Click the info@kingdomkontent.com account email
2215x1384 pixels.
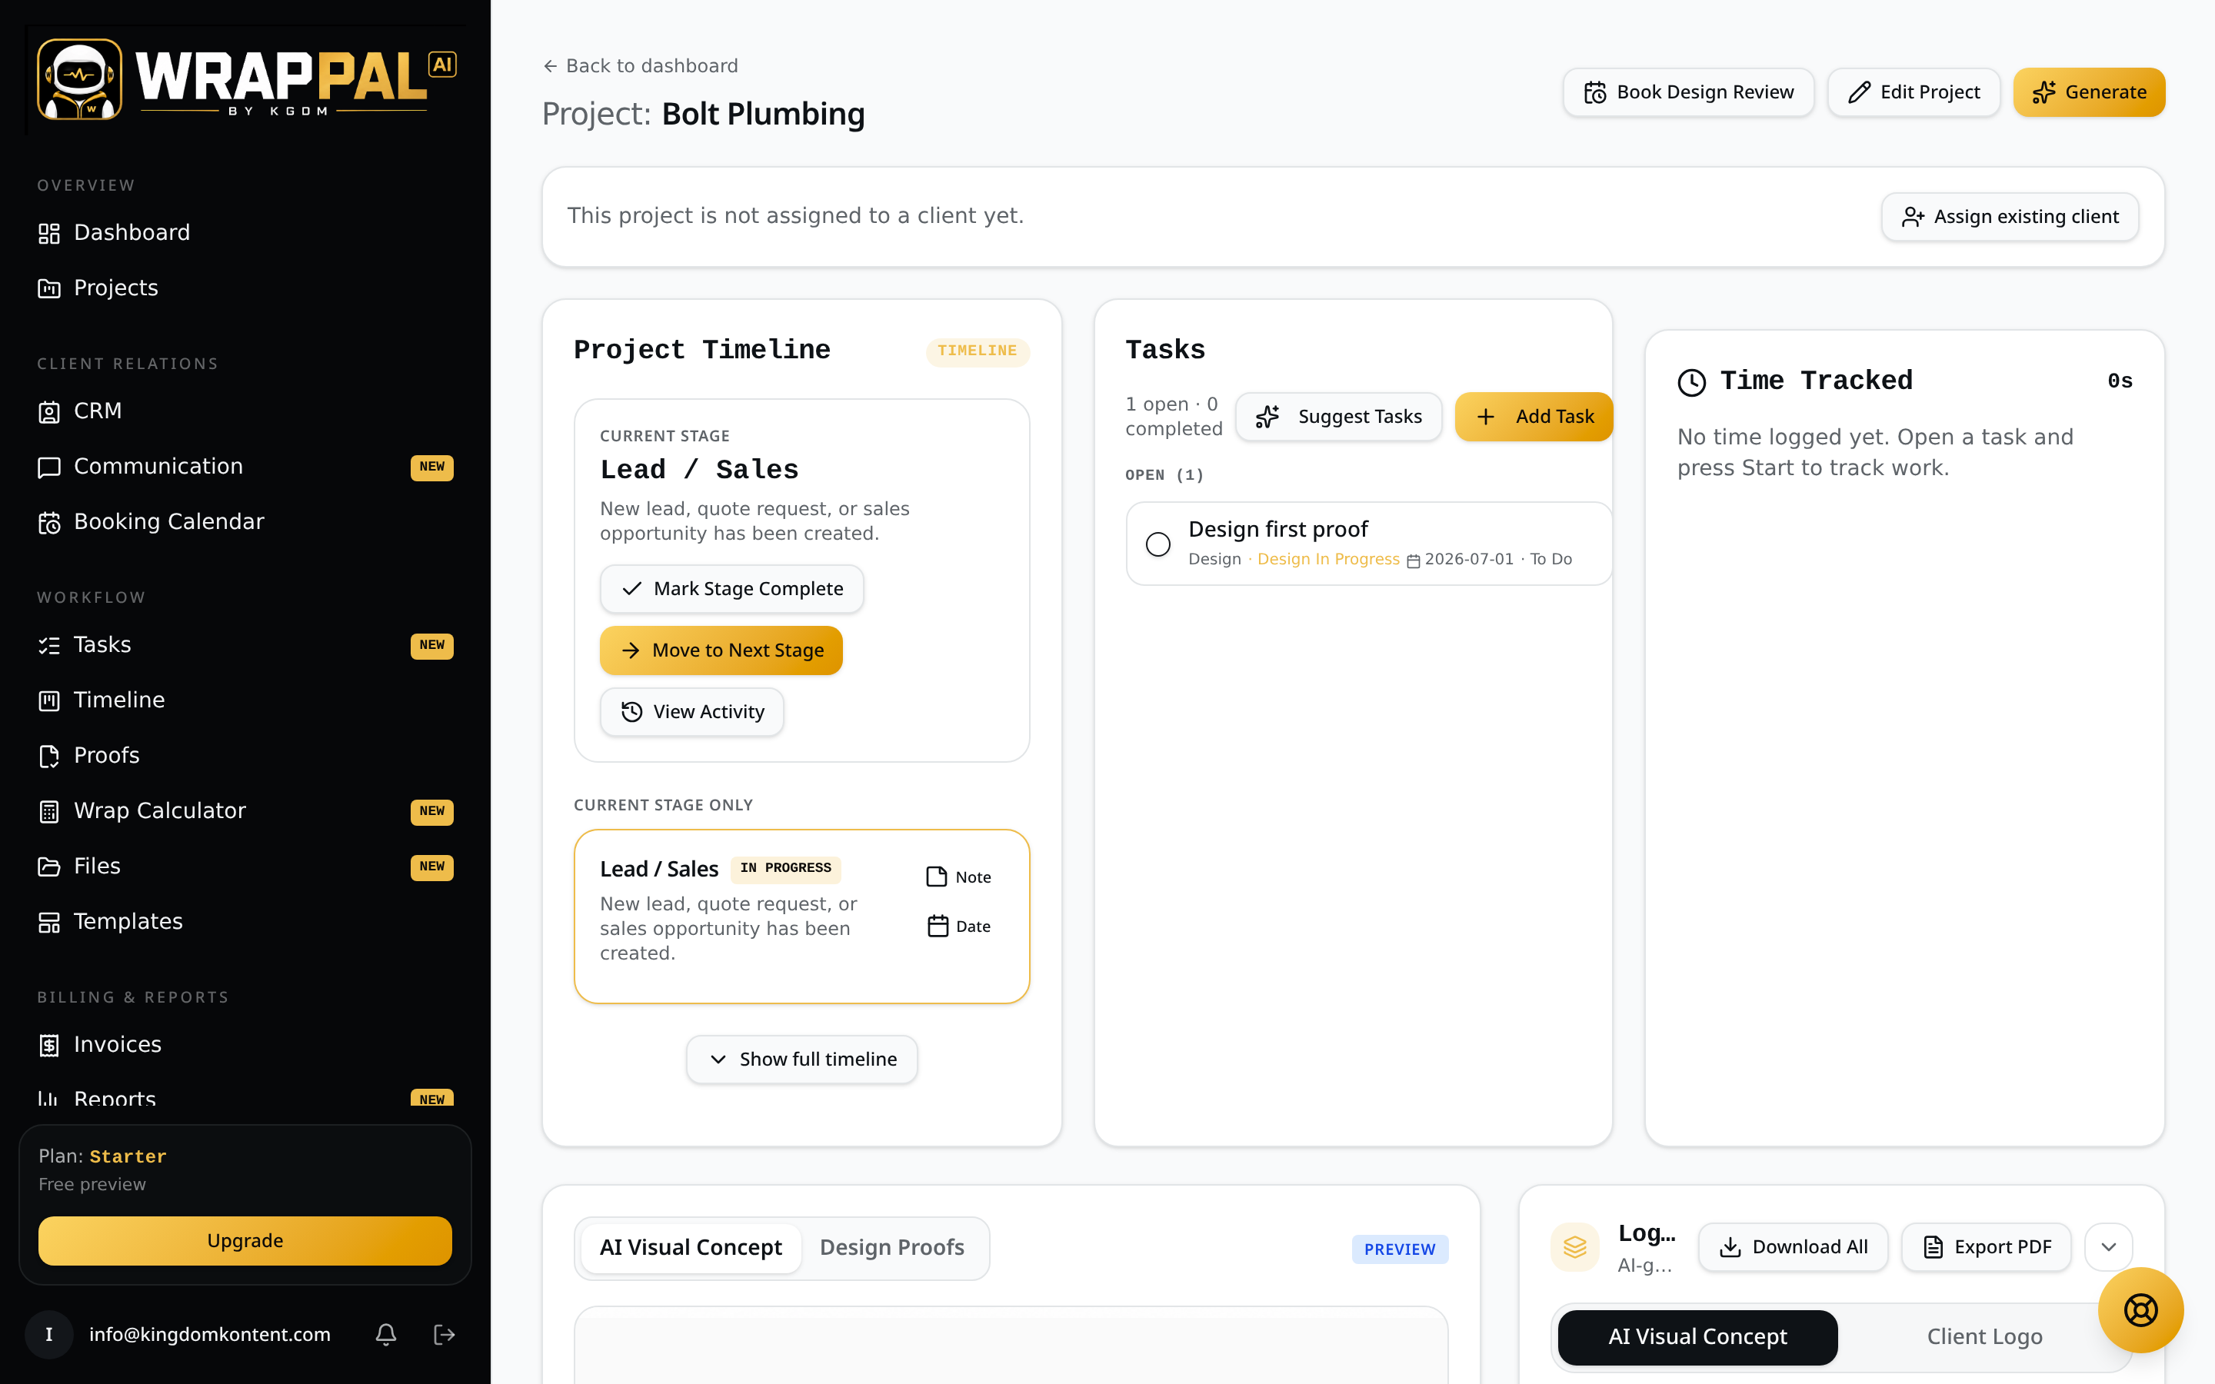coord(210,1335)
